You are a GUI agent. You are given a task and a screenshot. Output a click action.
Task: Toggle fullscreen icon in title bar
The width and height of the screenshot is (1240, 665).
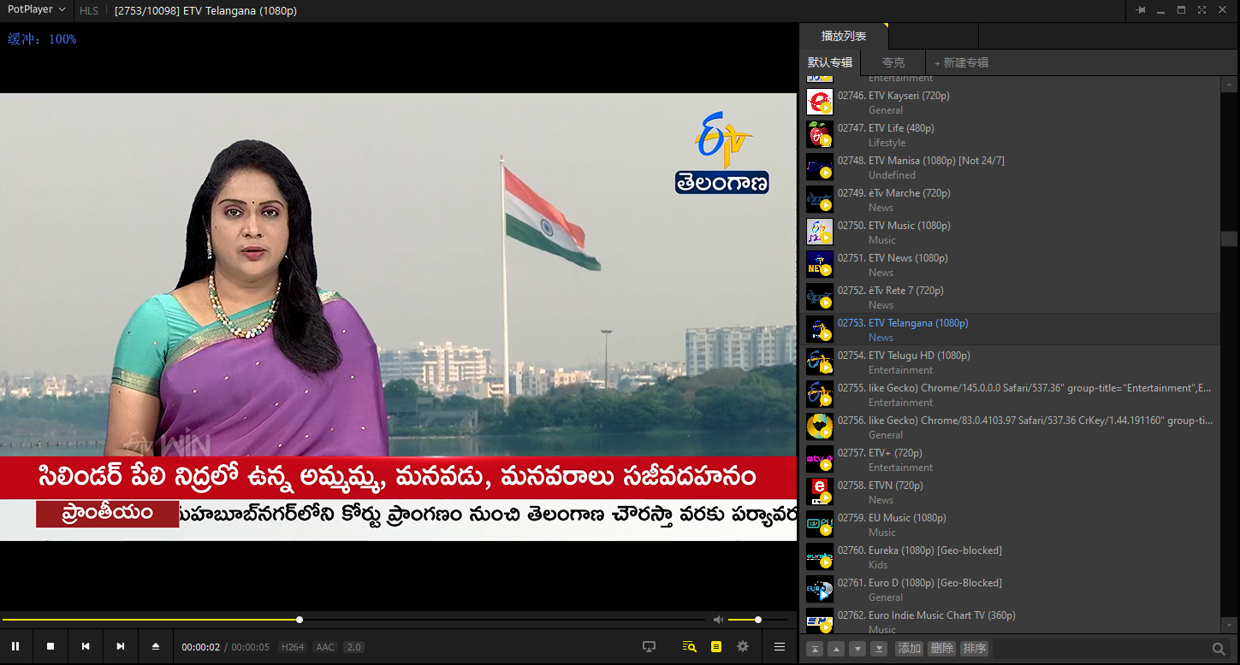[1201, 10]
